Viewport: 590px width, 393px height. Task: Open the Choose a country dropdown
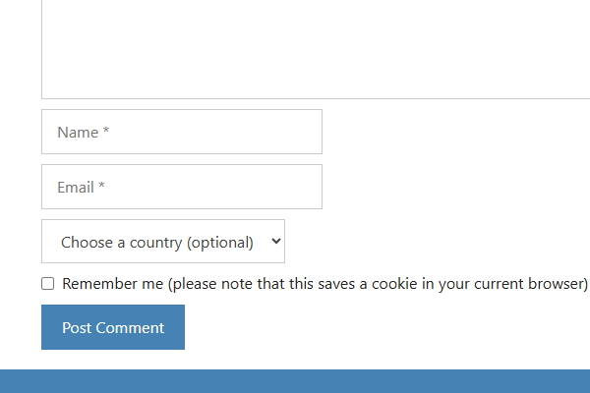click(163, 242)
